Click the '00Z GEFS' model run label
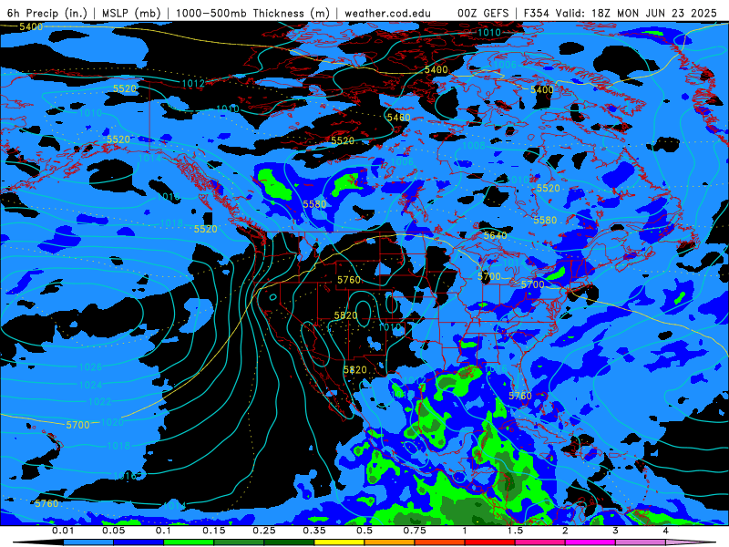 pyautogui.click(x=484, y=13)
